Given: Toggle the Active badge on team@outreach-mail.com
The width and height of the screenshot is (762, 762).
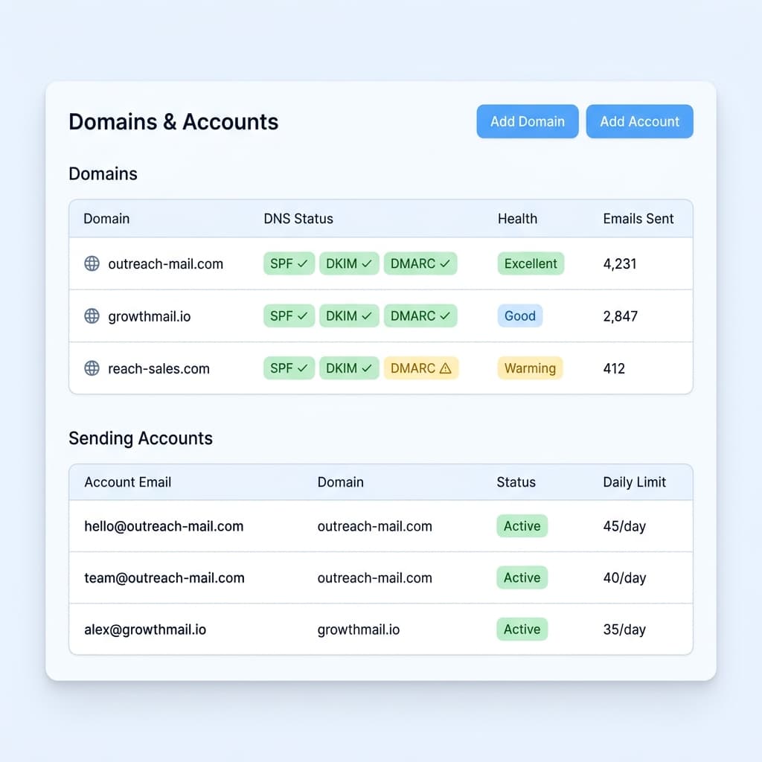Looking at the screenshot, I should 522,577.
